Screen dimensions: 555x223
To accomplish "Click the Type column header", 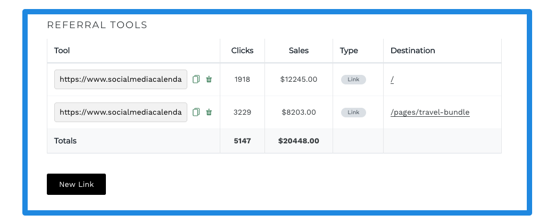I will (x=349, y=50).
